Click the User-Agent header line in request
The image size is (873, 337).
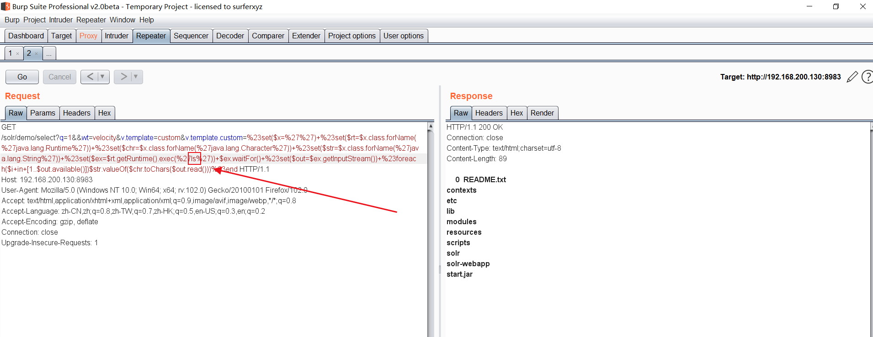154,190
